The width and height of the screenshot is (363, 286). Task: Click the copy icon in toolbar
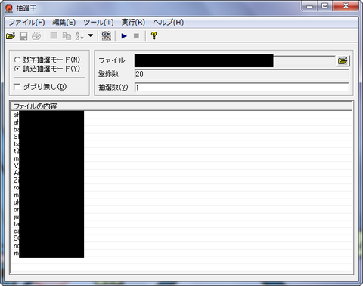(x=67, y=36)
